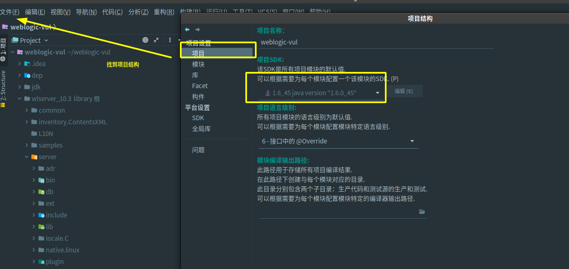Click the browse folder icon for compiler output path
This screenshot has height=269, width=569.
point(422,212)
